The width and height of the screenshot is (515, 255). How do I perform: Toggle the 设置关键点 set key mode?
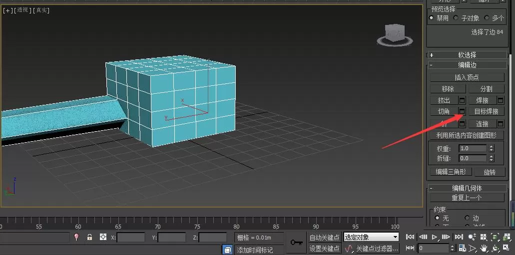click(x=325, y=249)
